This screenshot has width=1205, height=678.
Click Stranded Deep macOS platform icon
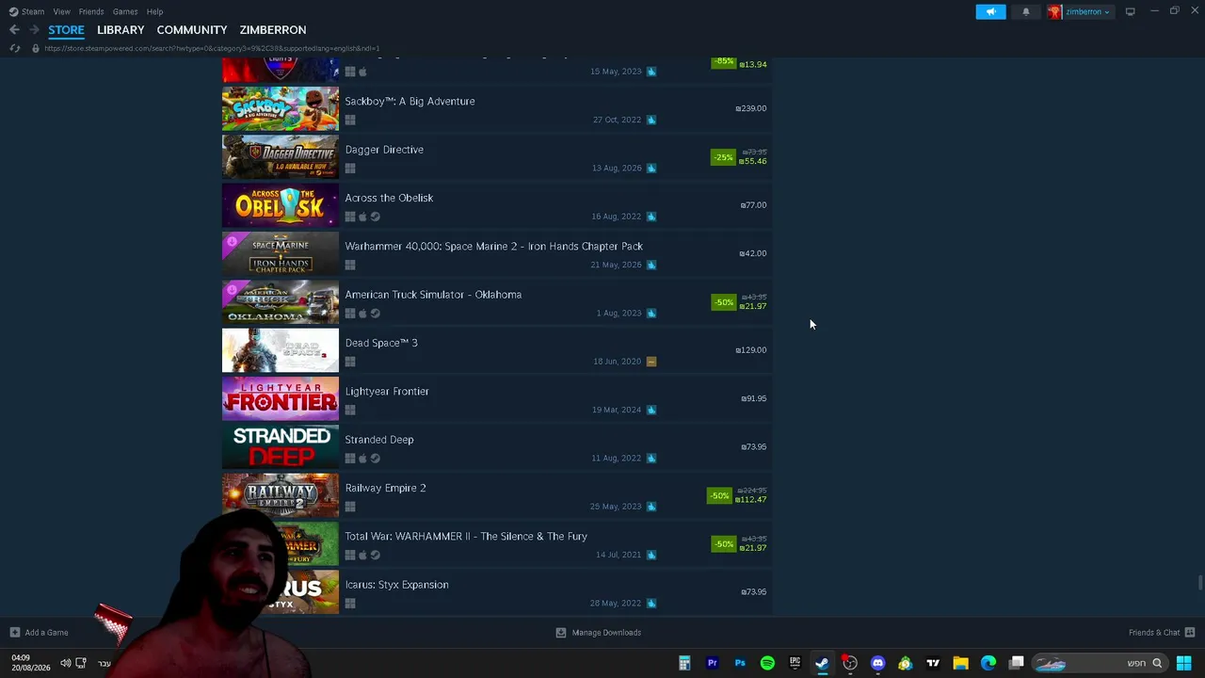click(362, 459)
